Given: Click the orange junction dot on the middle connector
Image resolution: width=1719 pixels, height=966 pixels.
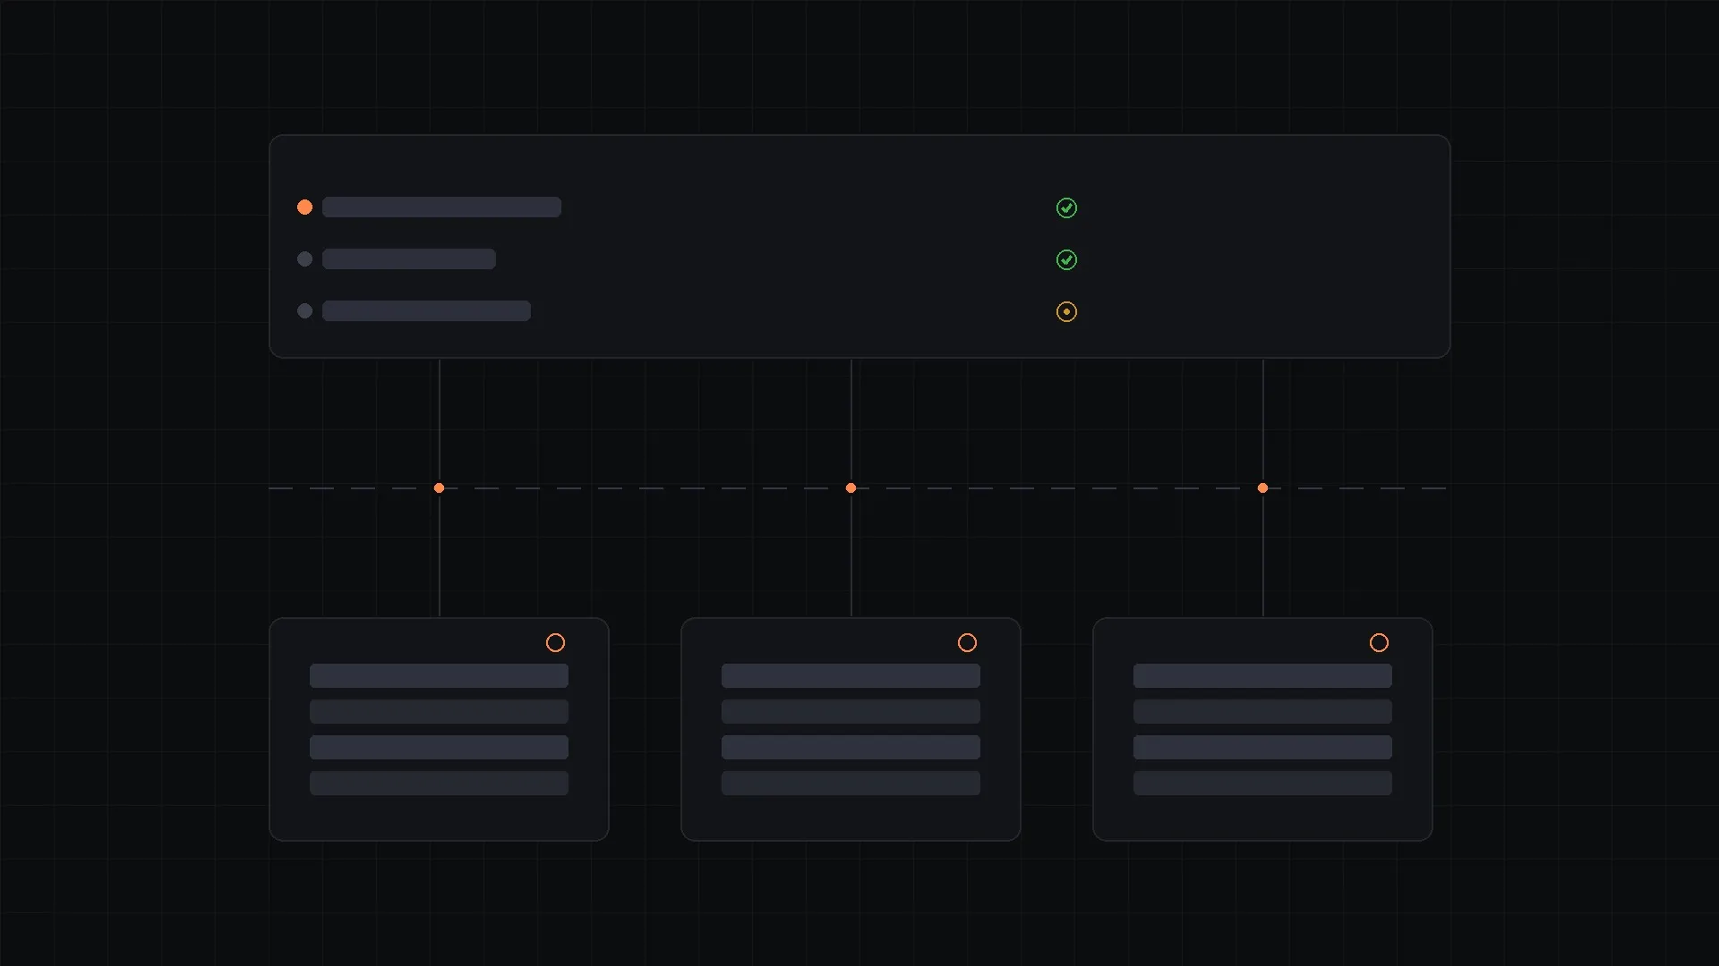Looking at the screenshot, I should pyautogui.click(x=851, y=488).
